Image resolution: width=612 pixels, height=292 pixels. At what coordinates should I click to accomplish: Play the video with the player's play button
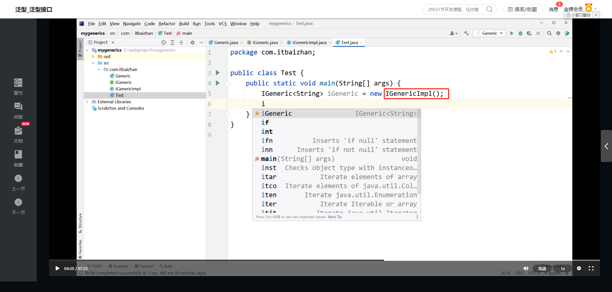tap(57, 268)
